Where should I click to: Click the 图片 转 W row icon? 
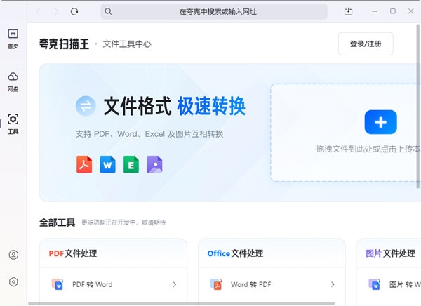(x=375, y=284)
